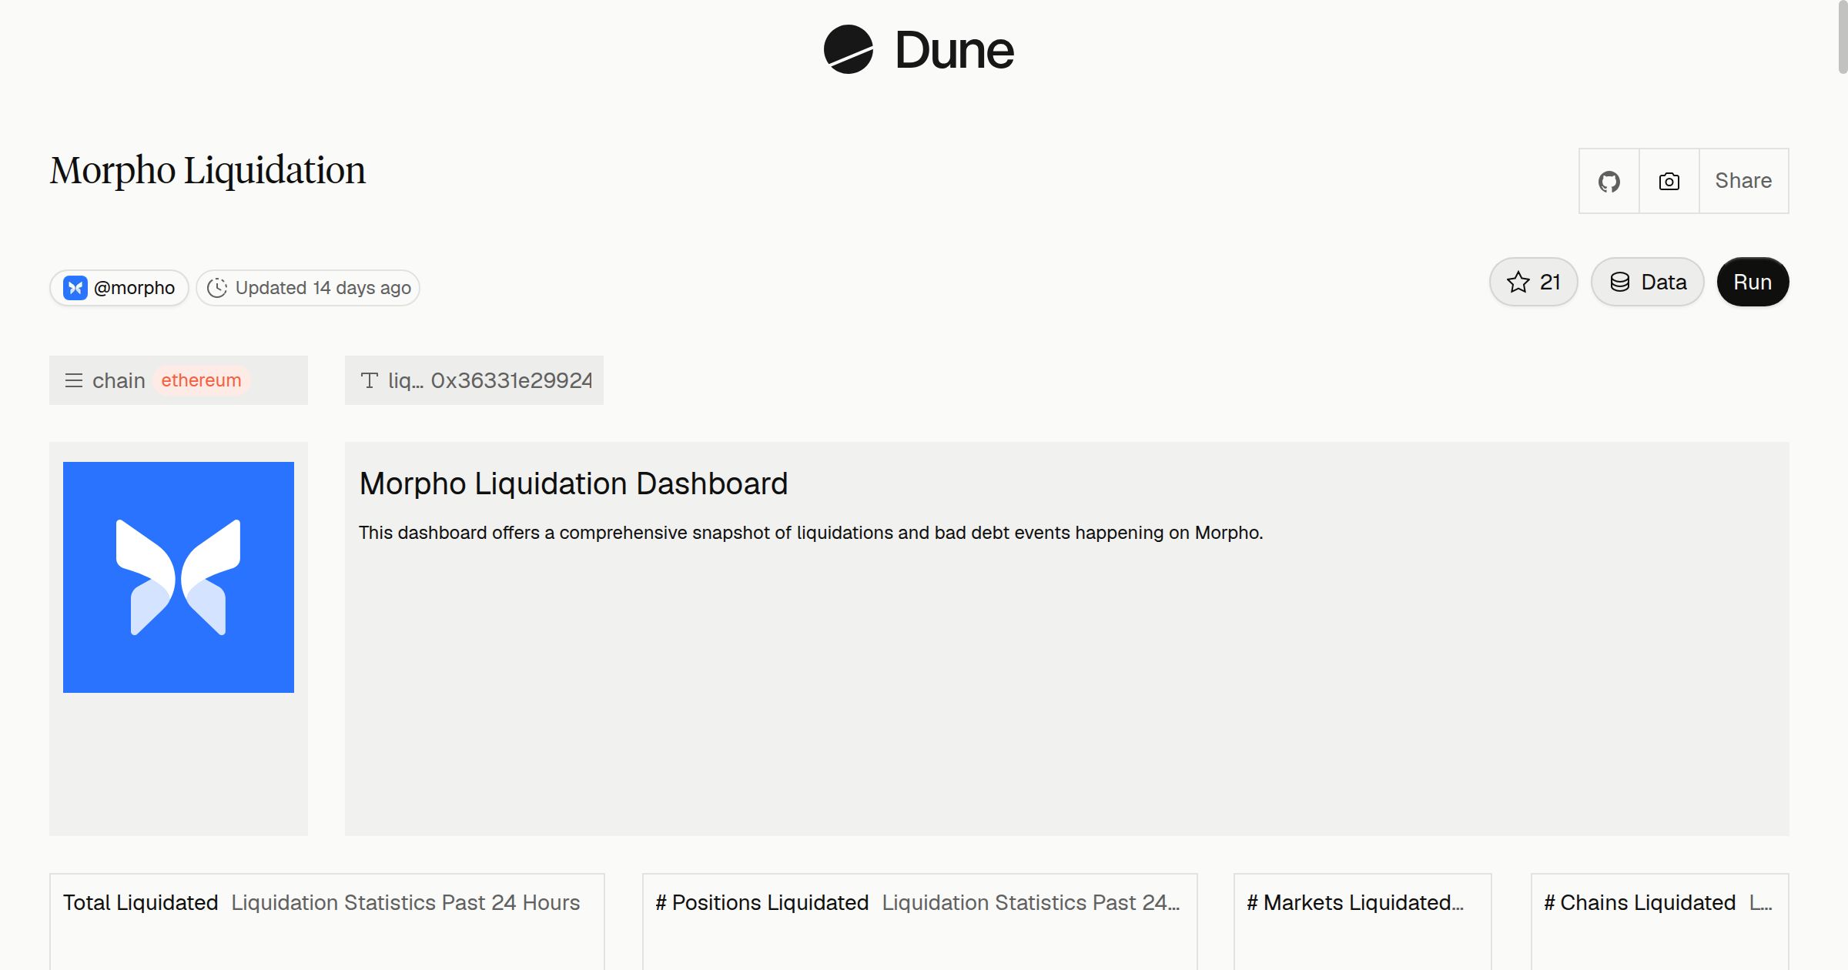Click the dashboard description text about bad debt
Viewport: 1848px width, 970px height.
click(811, 533)
